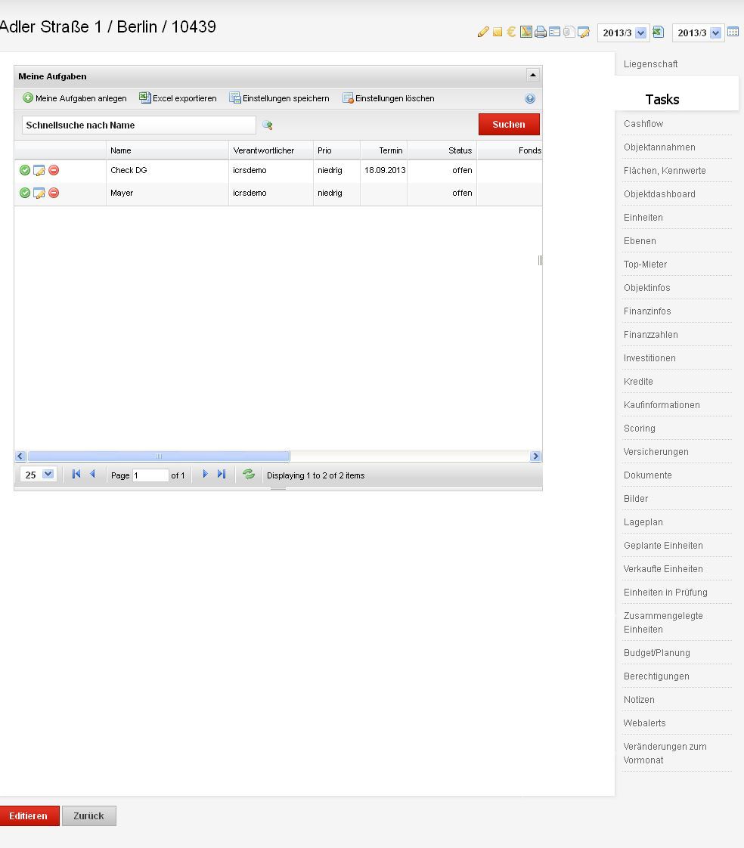The height and width of the screenshot is (848, 744).
Task: Click the printer icon in the top toolbar
Action: pyautogui.click(x=541, y=32)
